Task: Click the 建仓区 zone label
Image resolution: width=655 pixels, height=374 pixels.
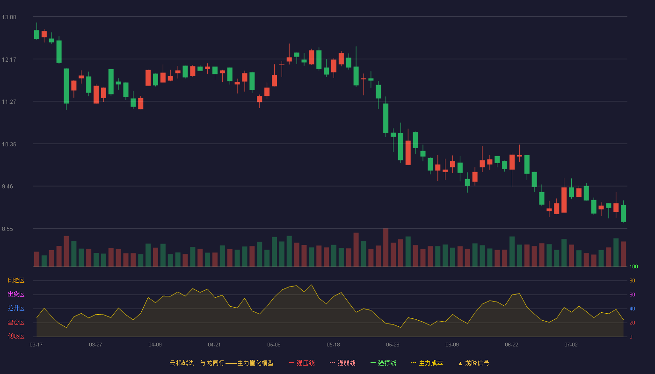Action: click(16, 323)
